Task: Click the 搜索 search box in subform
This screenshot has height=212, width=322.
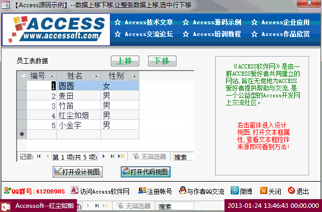Action: 184,157
